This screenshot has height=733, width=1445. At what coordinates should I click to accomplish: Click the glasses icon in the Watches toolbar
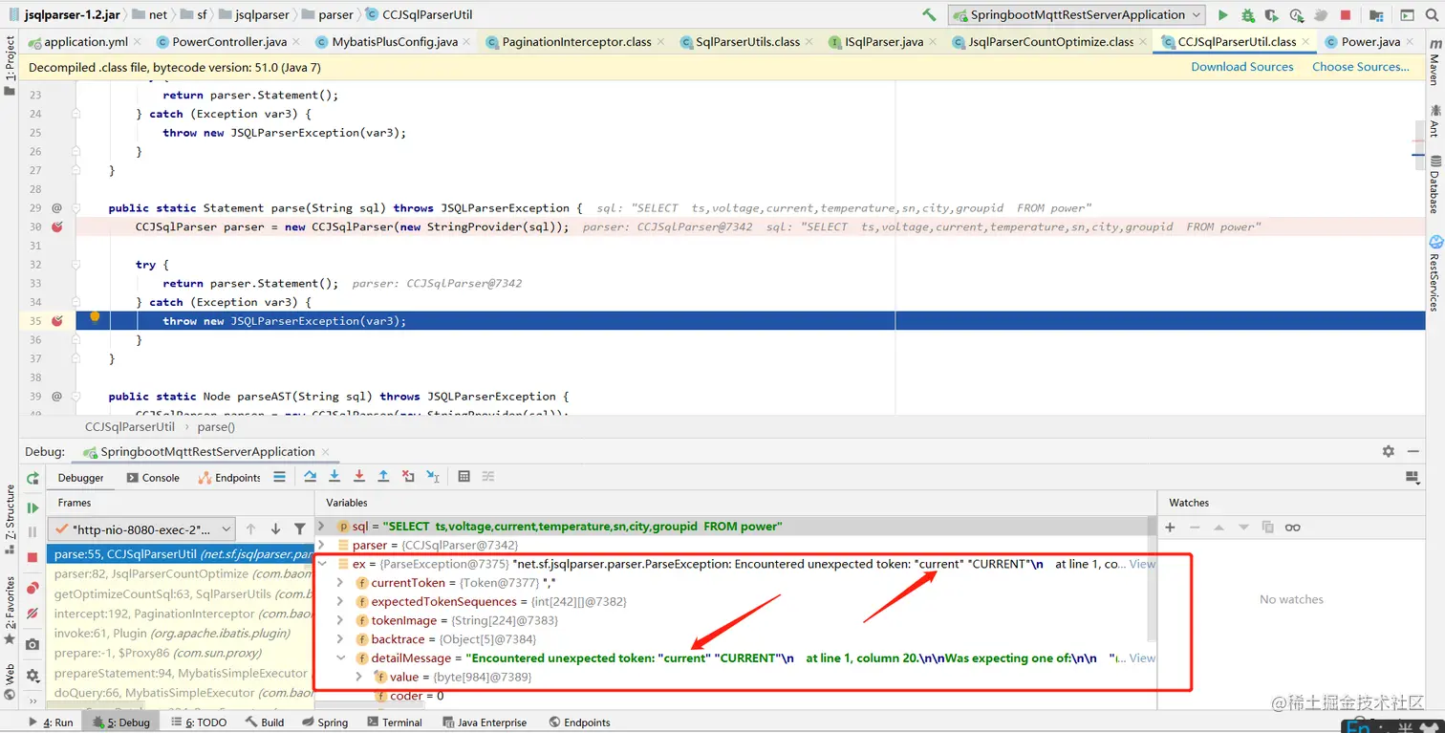point(1293,528)
